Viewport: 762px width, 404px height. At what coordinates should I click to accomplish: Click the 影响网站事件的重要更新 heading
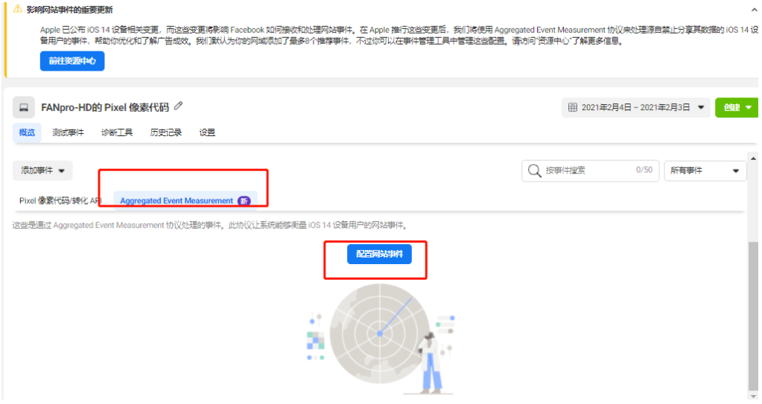pyautogui.click(x=70, y=10)
